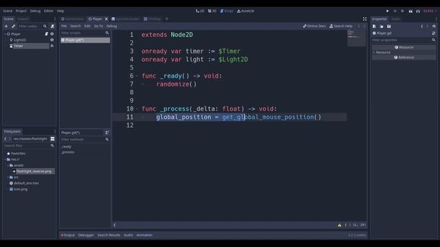Viewport: 440px width, 247px height.
Task: Click the instance child scene link icon
Action: tap(13, 26)
